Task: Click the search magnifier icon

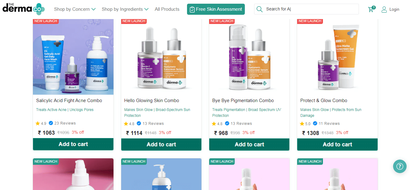Action: coord(259,9)
